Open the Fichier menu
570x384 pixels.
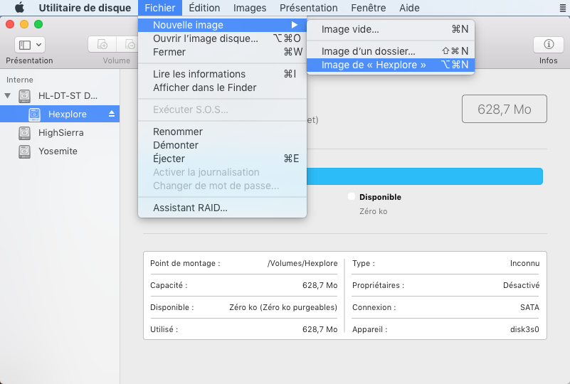pyautogui.click(x=160, y=8)
